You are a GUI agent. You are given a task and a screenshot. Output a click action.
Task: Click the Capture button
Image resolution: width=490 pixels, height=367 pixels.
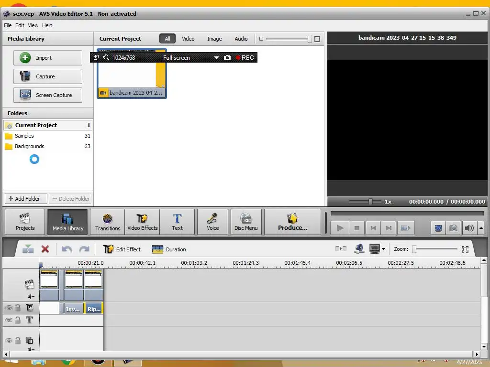coord(48,76)
